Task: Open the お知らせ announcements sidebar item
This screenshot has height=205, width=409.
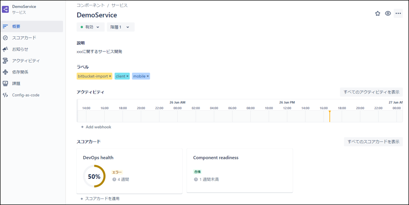Action: click(x=31, y=49)
